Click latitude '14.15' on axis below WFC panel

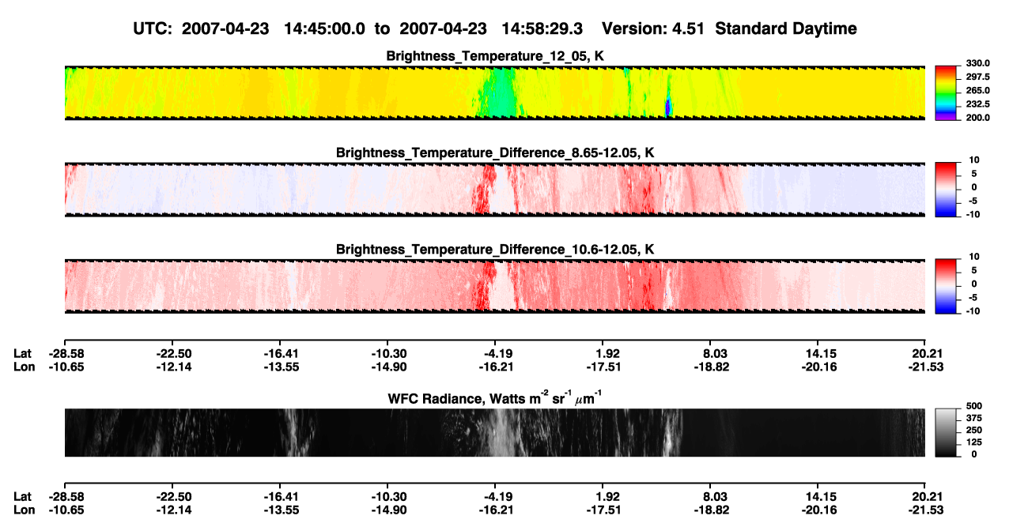point(818,497)
